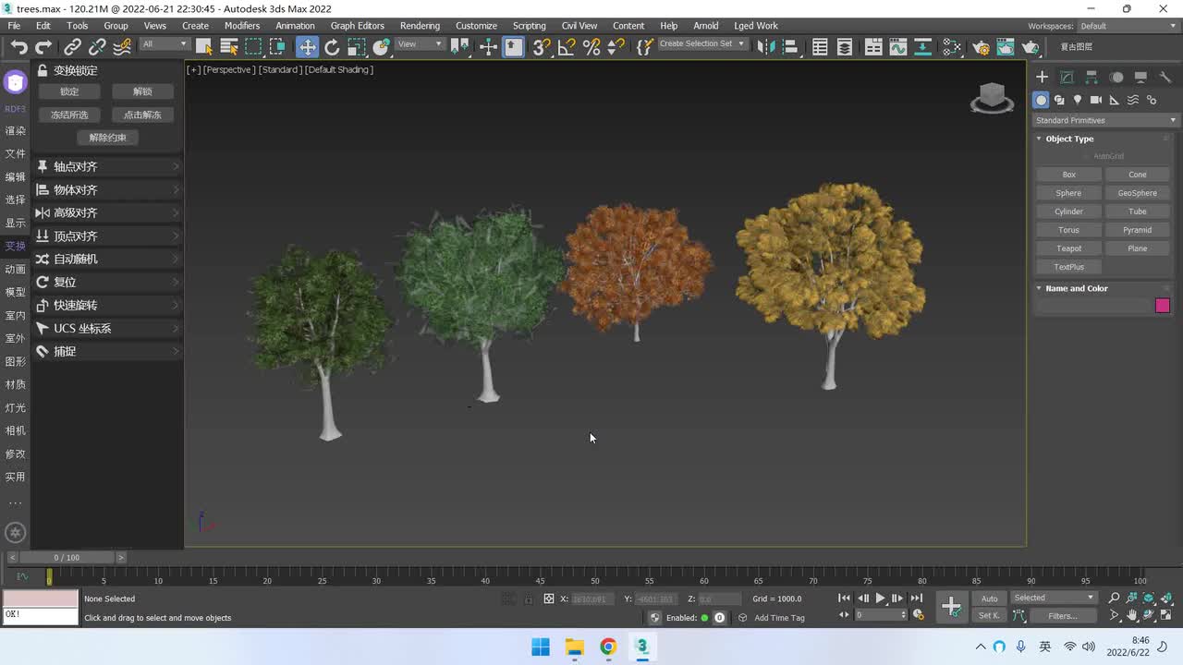Image resolution: width=1183 pixels, height=665 pixels.
Task: Open the Create Selection Set dropdown
Action: (701, 44)
